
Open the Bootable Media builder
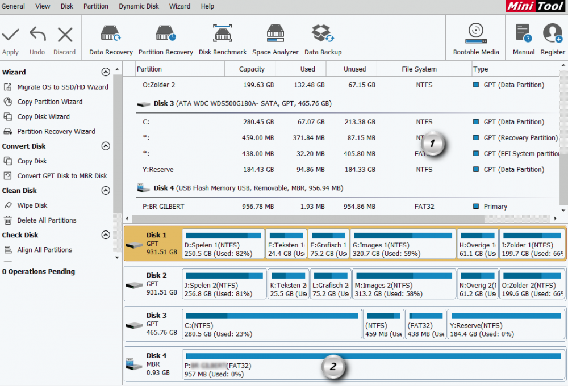coord(476,34)
